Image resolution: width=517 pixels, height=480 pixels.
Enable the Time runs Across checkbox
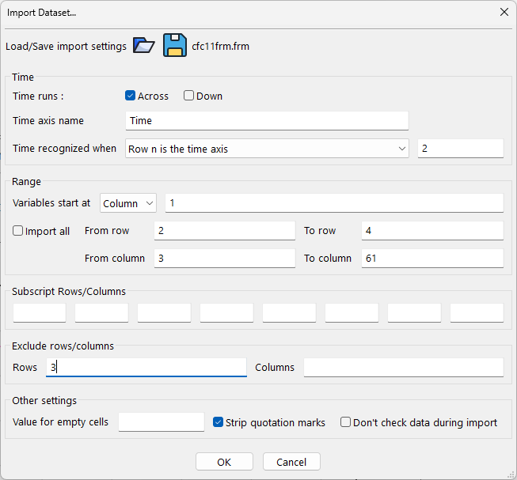click(x=131, y=96)
